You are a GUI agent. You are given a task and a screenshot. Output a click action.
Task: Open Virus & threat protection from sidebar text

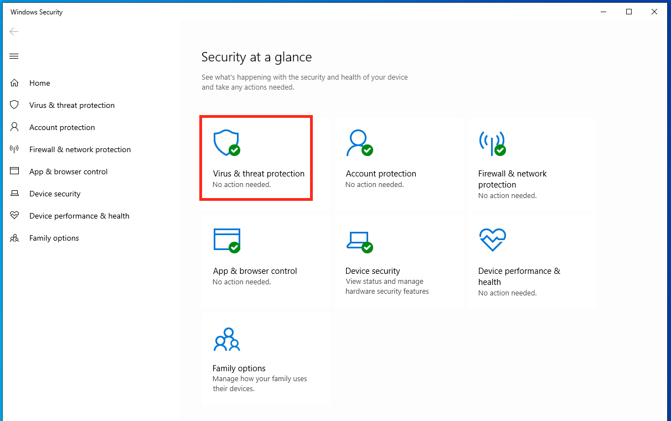[x=72, y=105]
